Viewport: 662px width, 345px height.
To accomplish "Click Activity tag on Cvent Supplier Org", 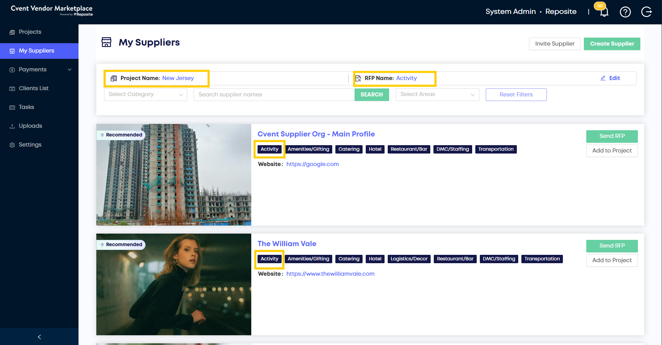I will coord(269,149).
